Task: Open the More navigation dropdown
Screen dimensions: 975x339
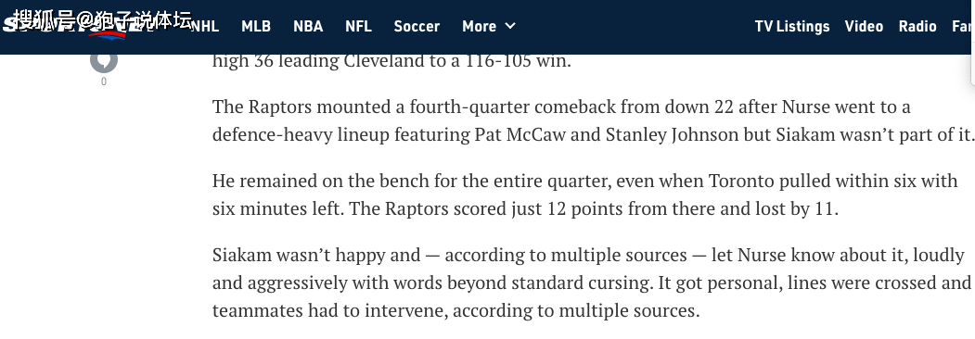Action: point(489,26)
